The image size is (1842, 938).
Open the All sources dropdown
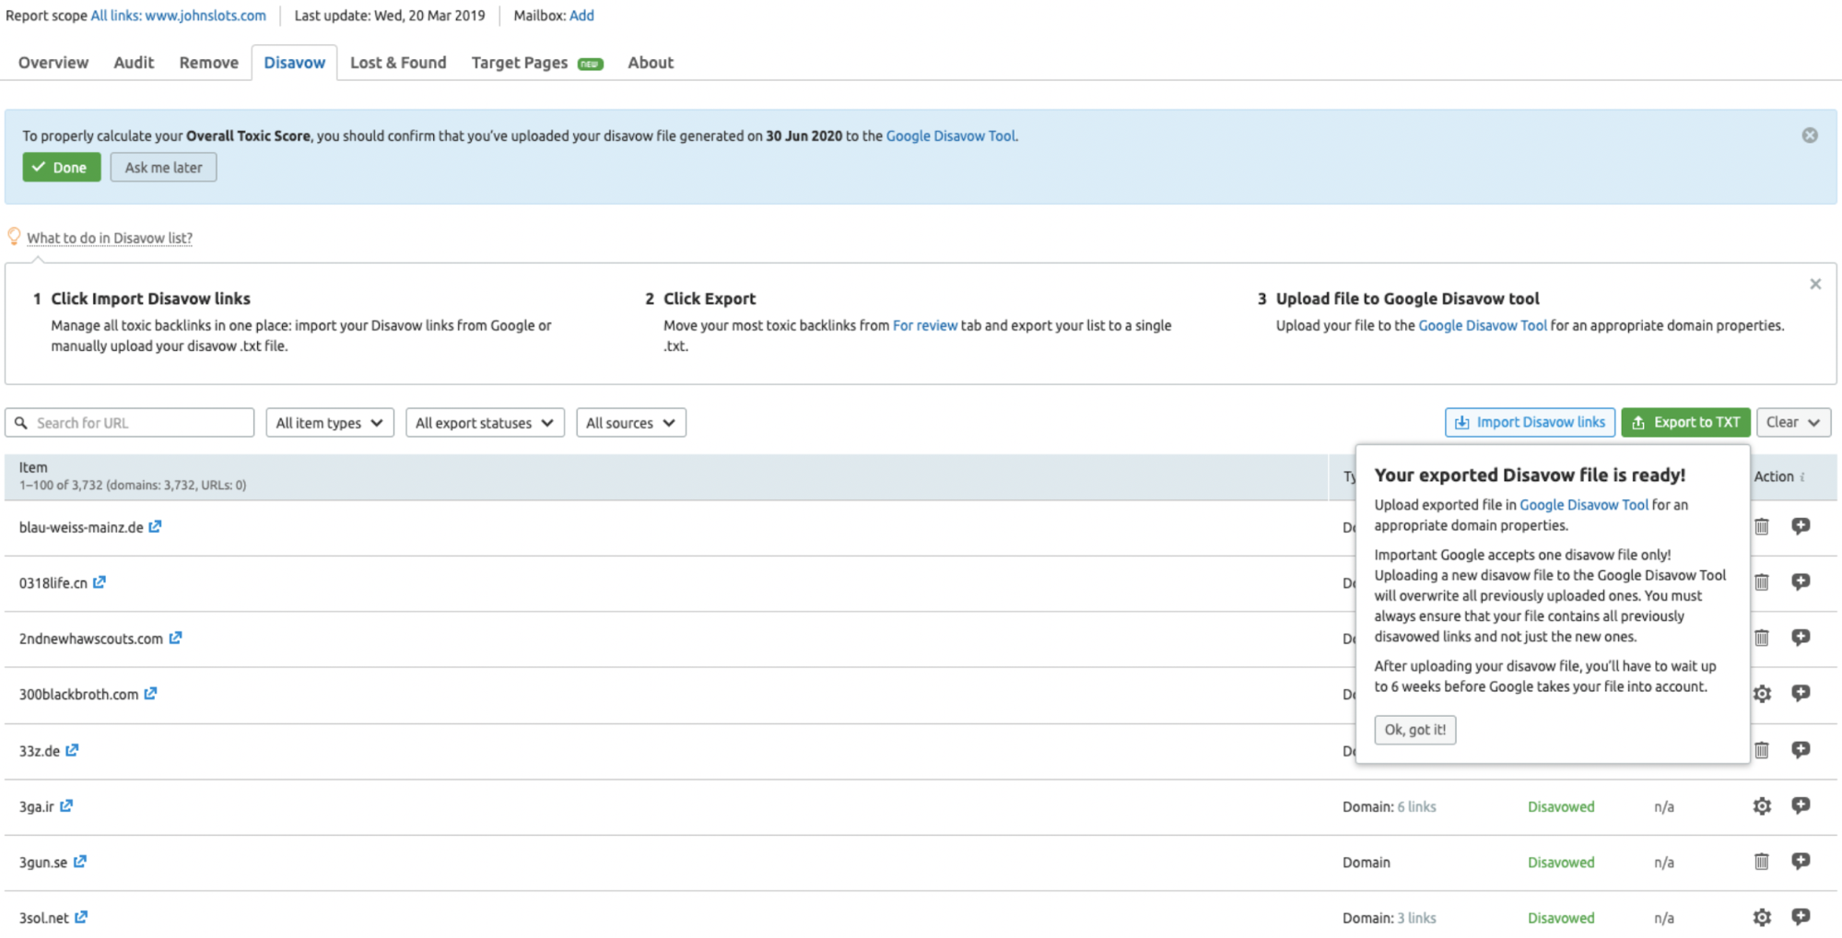pyautogui.click(x=630, y=423)
